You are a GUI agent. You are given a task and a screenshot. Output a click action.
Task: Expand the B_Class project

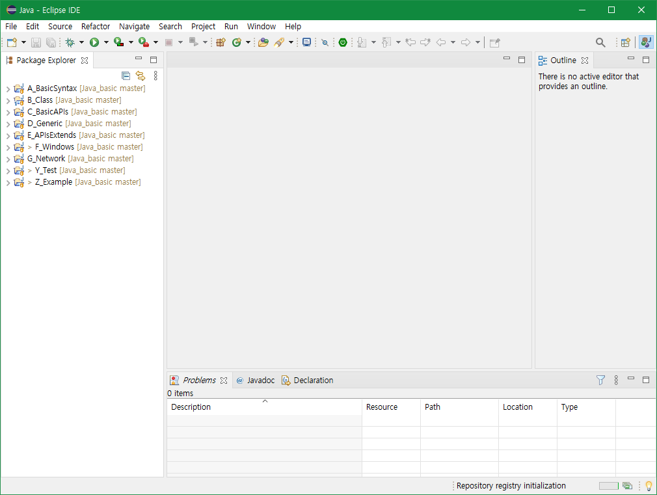8,101
